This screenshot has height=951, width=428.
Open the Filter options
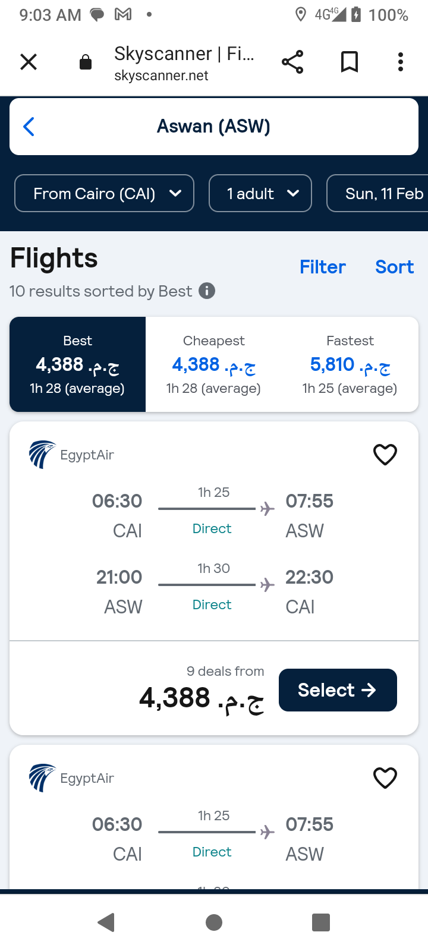pos(322,267)
